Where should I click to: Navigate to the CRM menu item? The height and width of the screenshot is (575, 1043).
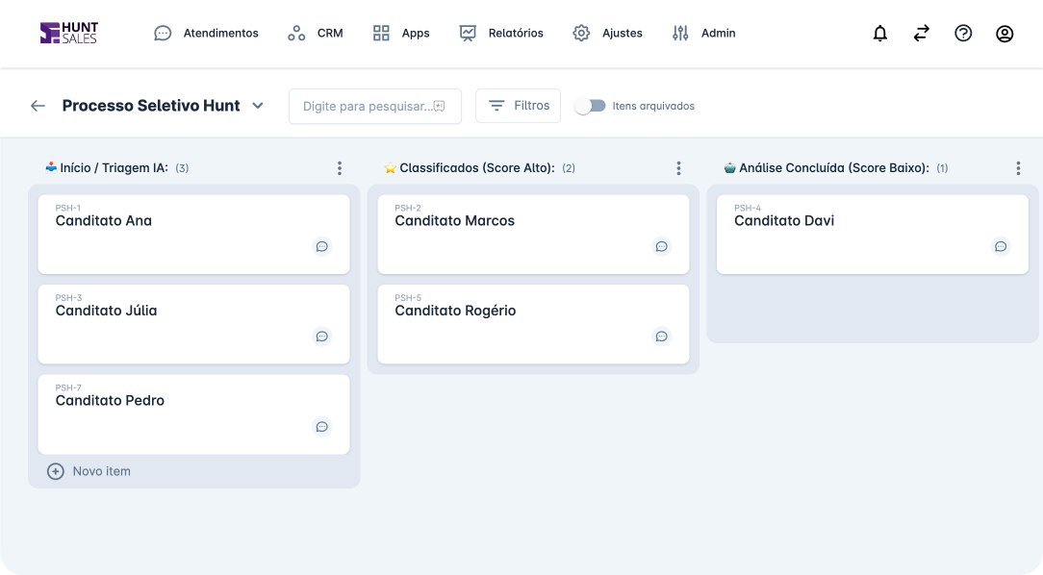(318, 33)
